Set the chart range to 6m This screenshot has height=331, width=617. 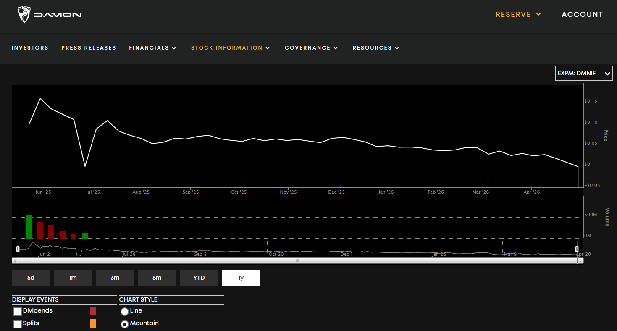(x=157, y=278)
